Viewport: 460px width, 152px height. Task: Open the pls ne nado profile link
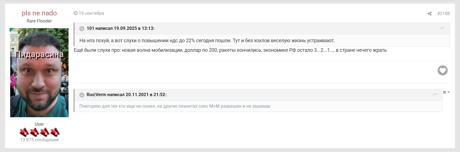coord(39,13)
